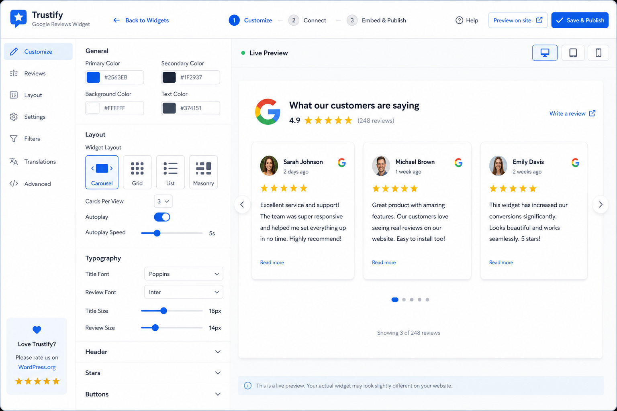Click Read more on Emily Davis's review
617x411 pixels.
point(501,262)
